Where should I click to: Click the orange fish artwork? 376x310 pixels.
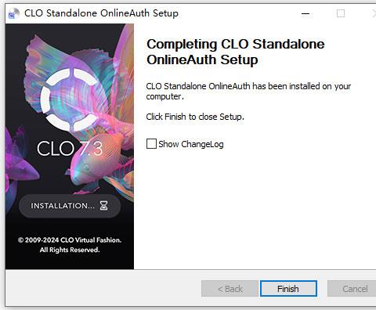(x=99, y=162)
